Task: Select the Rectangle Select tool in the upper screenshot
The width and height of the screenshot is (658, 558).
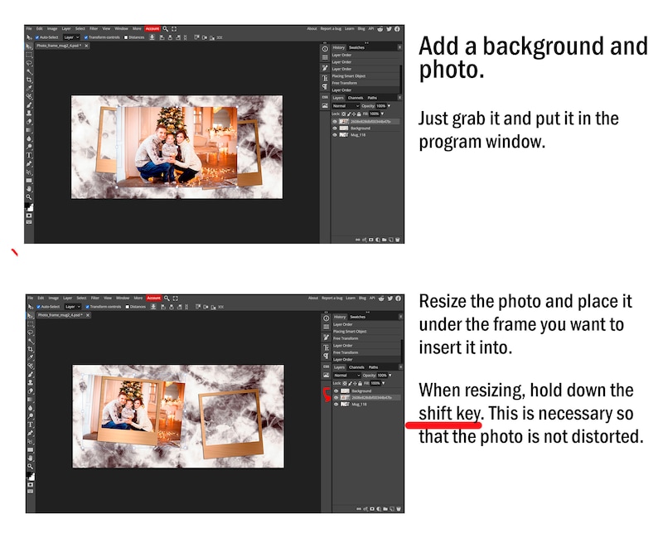Action: 29,55
